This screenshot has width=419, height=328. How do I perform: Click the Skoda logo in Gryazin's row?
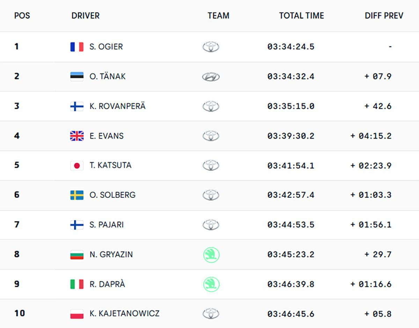tap(211, 255)
